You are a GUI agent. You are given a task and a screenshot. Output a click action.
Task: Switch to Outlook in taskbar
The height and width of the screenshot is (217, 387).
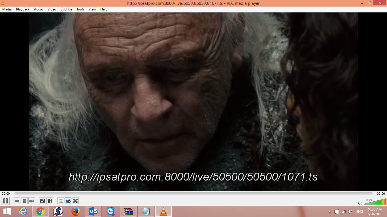(93, 211)
